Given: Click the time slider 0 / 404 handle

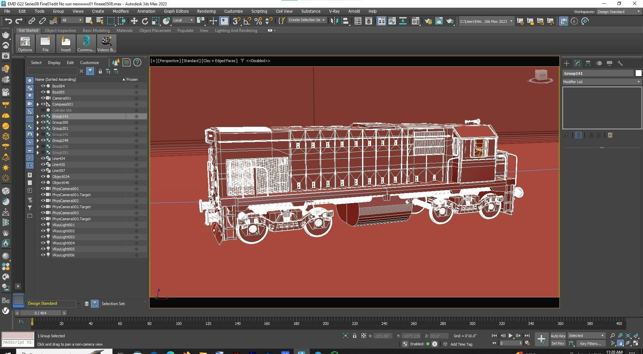Looking at the screenshot, I should 41,313.
